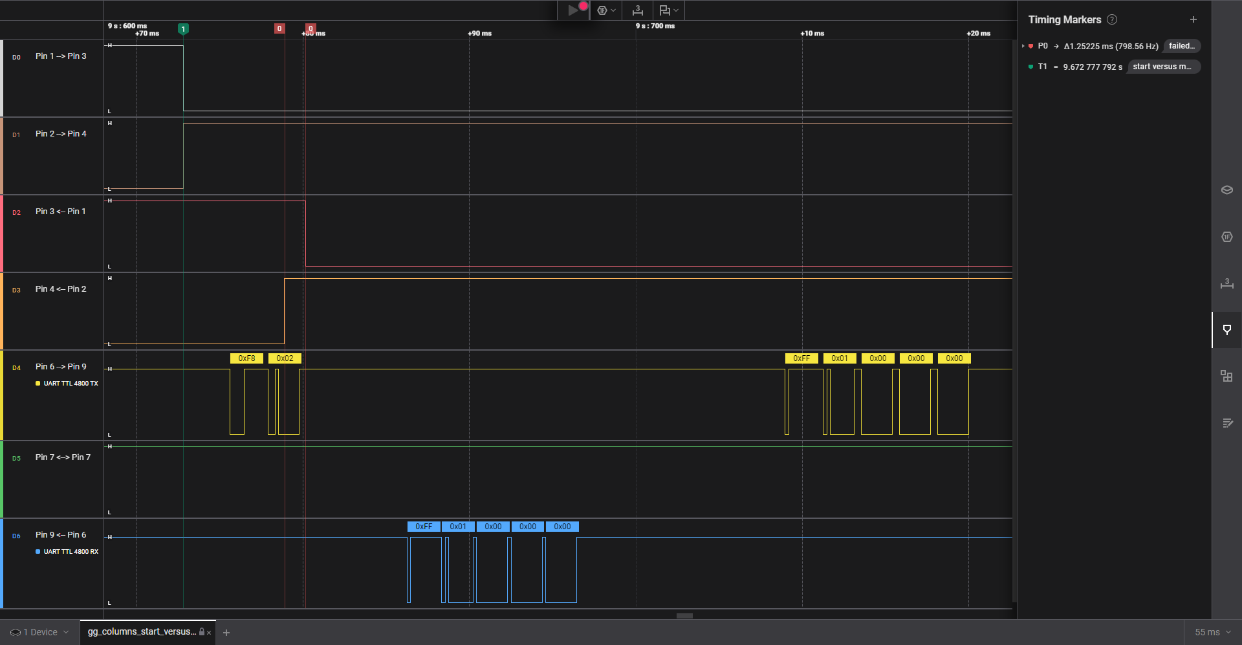Screen dimensions: 1242x645
Task: Click the 'failed...' note on P0
Action: pyautogui.click(x=1181, y=47)
